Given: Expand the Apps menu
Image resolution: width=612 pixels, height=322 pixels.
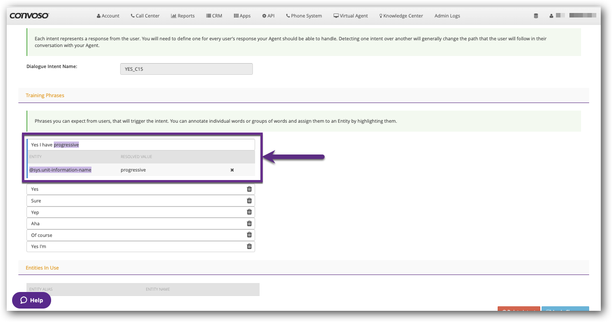Looking at the screenshot, I should click(242, 16).
